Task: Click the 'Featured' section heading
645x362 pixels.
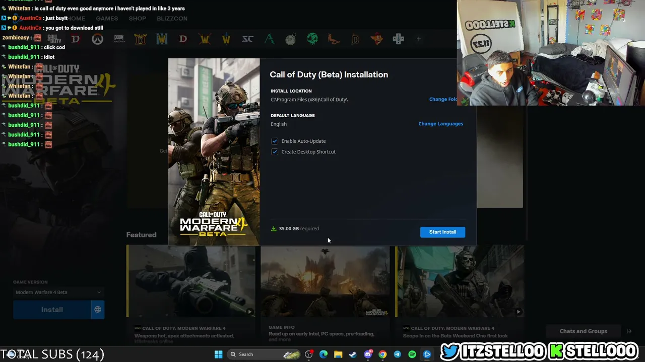Action: [x=141, y=235]
